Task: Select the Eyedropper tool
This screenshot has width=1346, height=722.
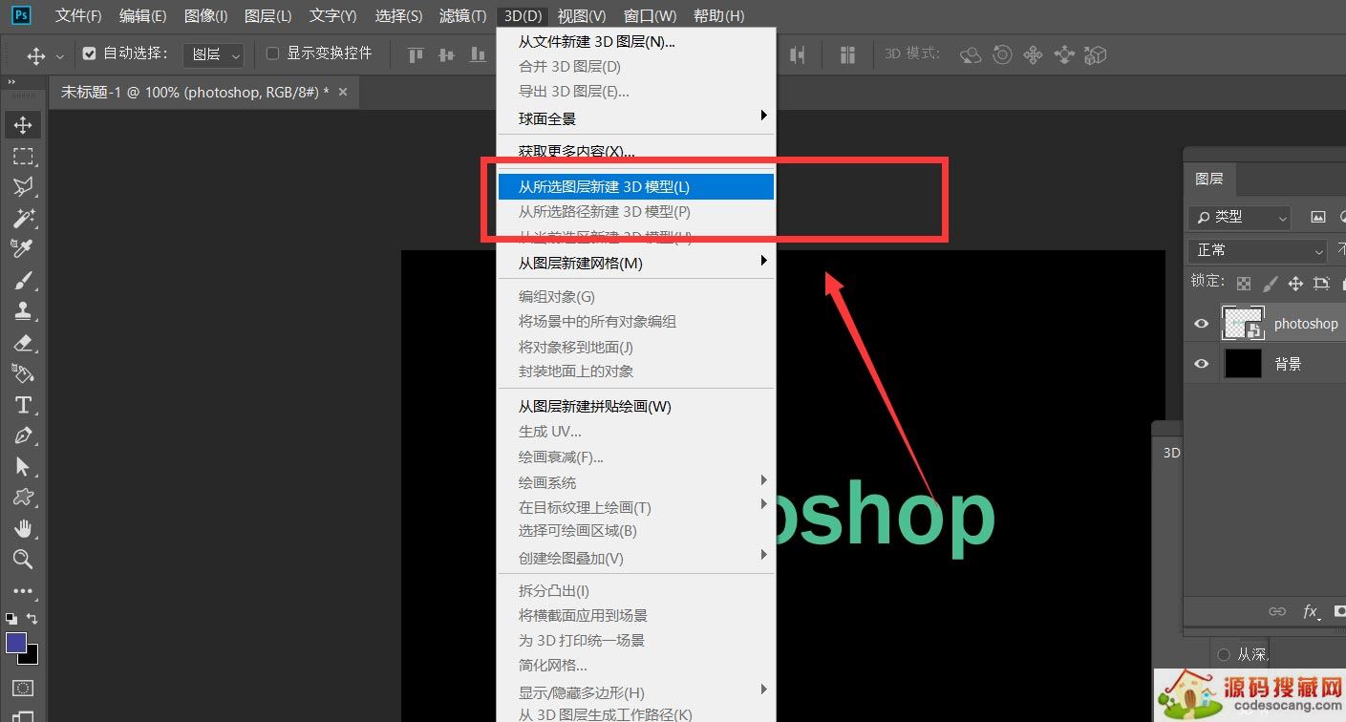Action: pyautogui.click(x=23, y=248)
